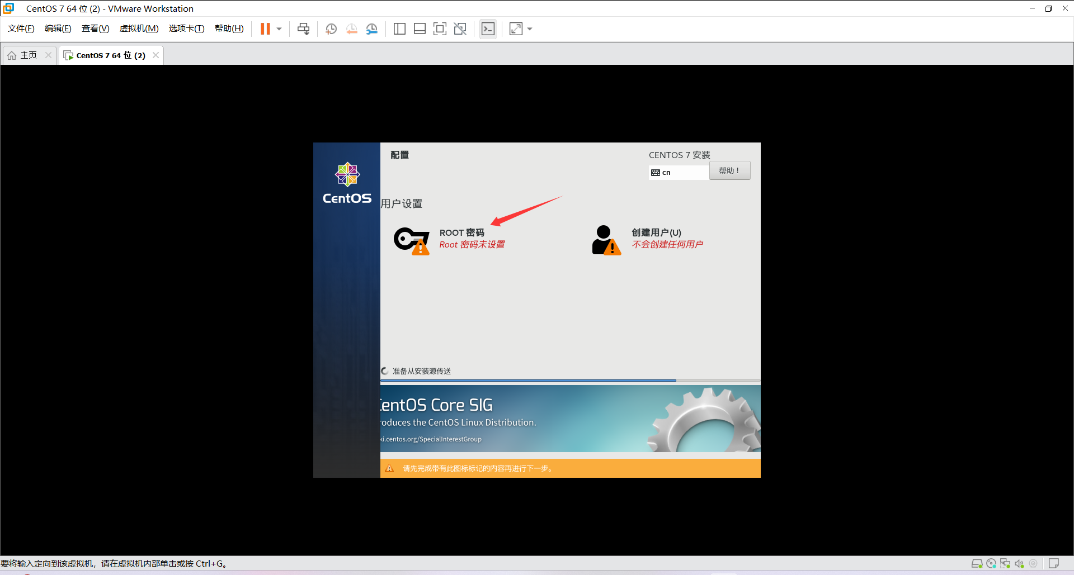Click '用户设置' section heading

(402, 204)
